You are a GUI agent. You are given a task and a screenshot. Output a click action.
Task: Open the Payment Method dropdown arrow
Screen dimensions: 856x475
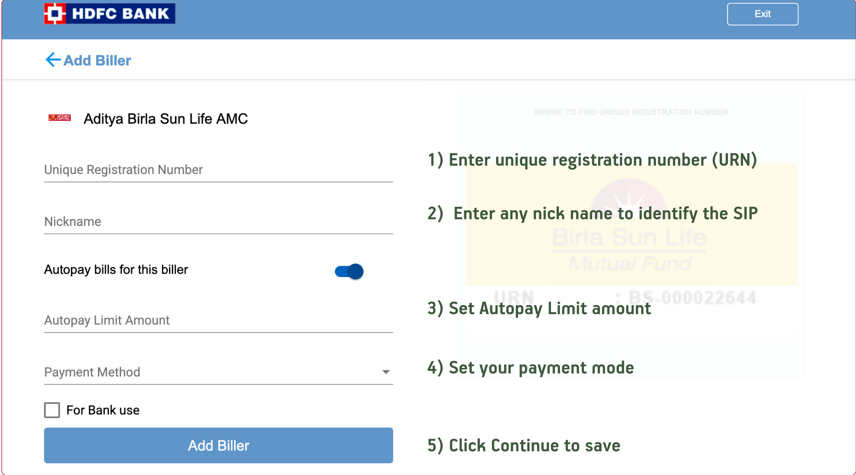tap(385, 372)
